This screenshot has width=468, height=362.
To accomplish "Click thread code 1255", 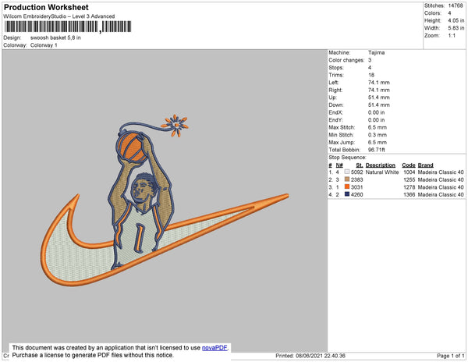I will click(x=409, y=179).
